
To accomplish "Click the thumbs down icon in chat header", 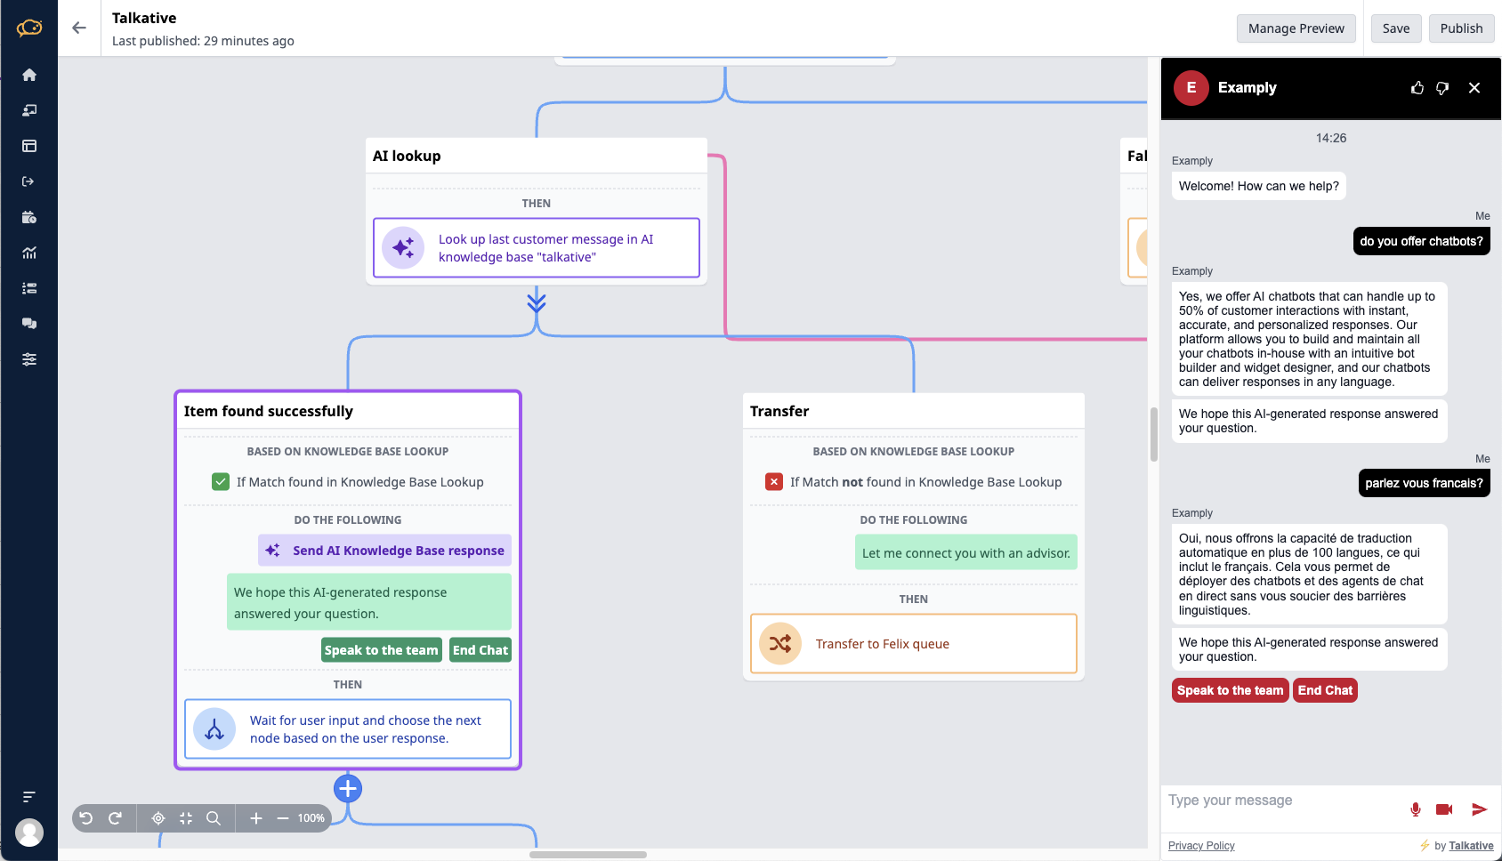I will 1442,88.
